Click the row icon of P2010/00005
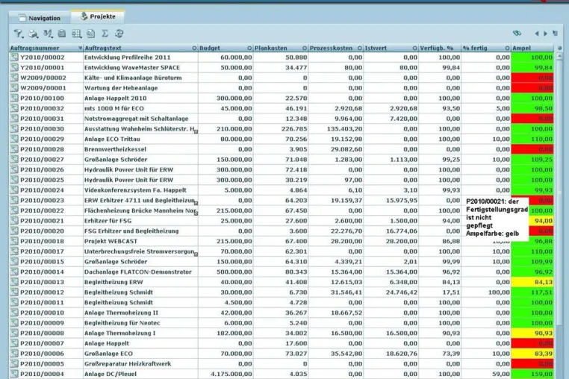This screenshot has width=569, height=379. click(14, 364)
